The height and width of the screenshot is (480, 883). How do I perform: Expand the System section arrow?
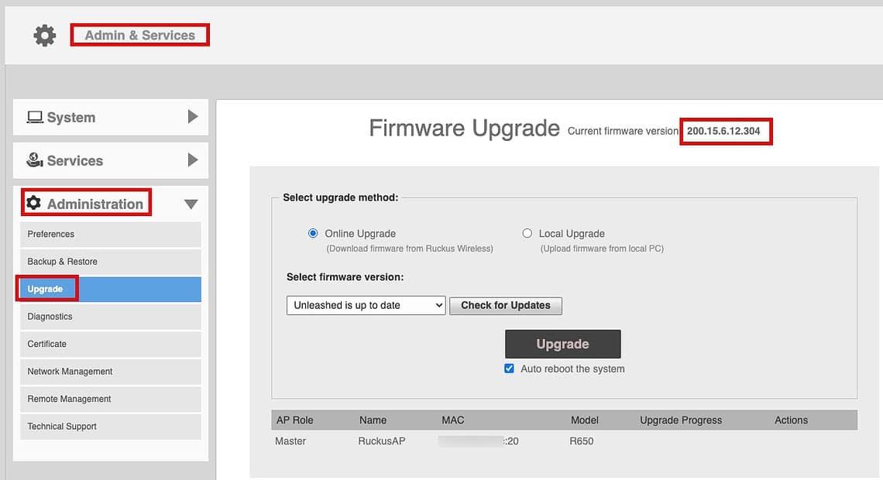tap(193, 117)
